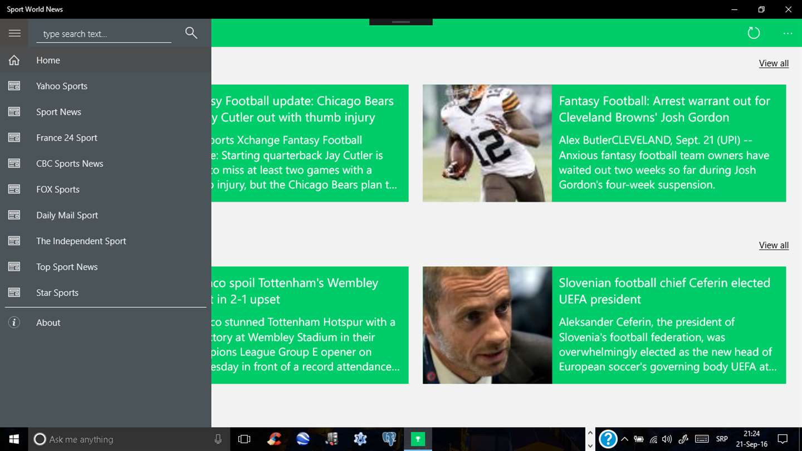Open the blue gear app on taskbar

click(360, 439)
